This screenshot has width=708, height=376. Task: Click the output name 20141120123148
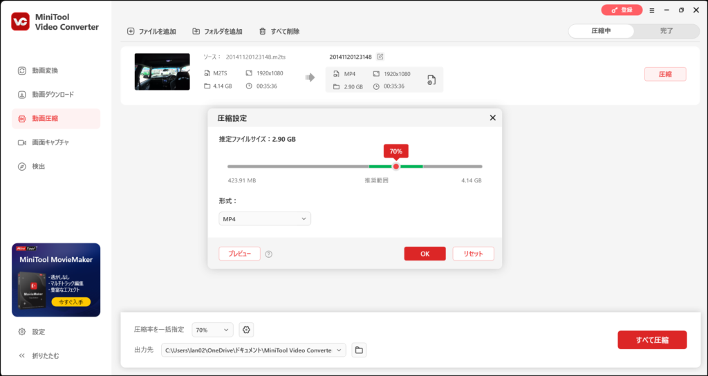[351, 57]
